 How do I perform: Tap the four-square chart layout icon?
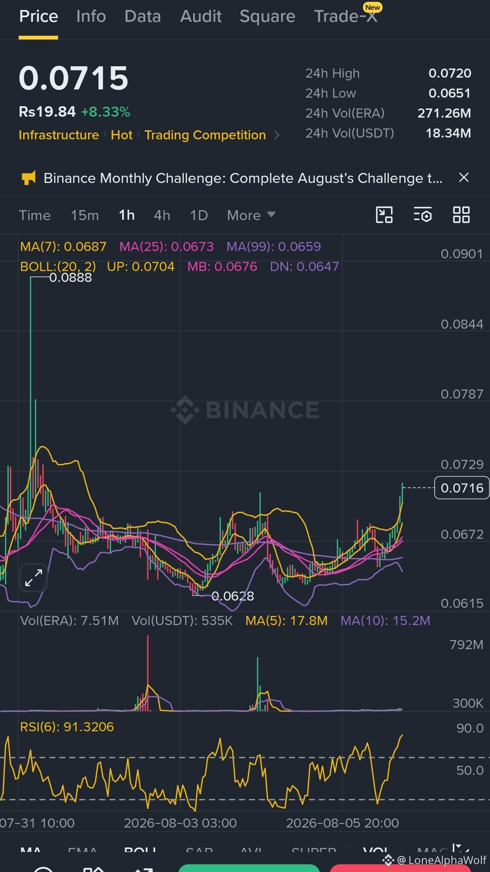point(461,215)
